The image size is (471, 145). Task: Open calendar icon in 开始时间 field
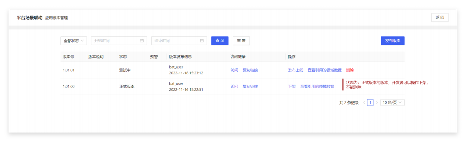(x=142, y=41)
